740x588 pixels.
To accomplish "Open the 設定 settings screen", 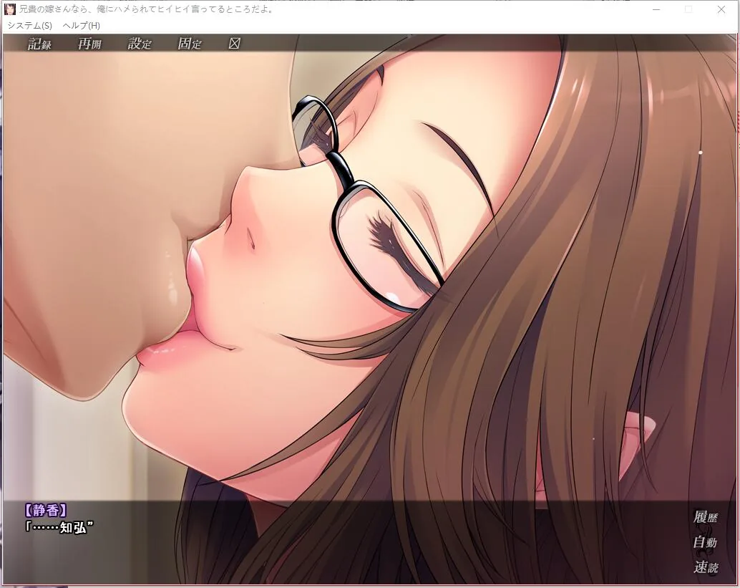I will click(140, 44).
